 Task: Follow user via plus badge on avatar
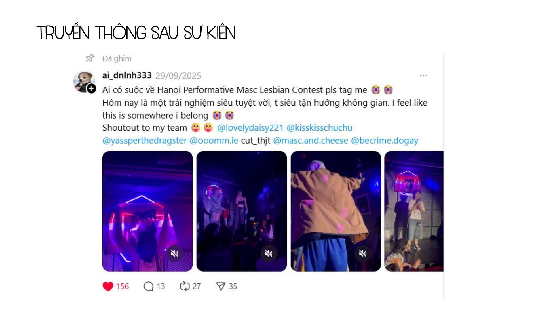[92, 89]
